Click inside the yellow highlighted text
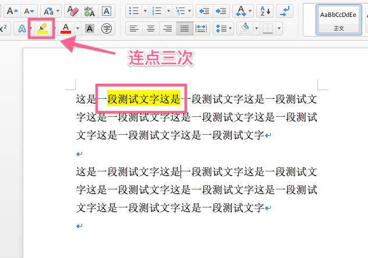The width and height of the screenshot is (368, 258). coord(144,99)
